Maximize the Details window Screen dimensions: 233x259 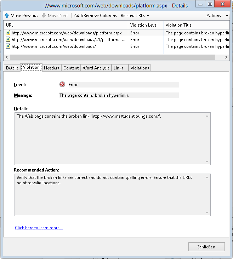coord(210,4)
